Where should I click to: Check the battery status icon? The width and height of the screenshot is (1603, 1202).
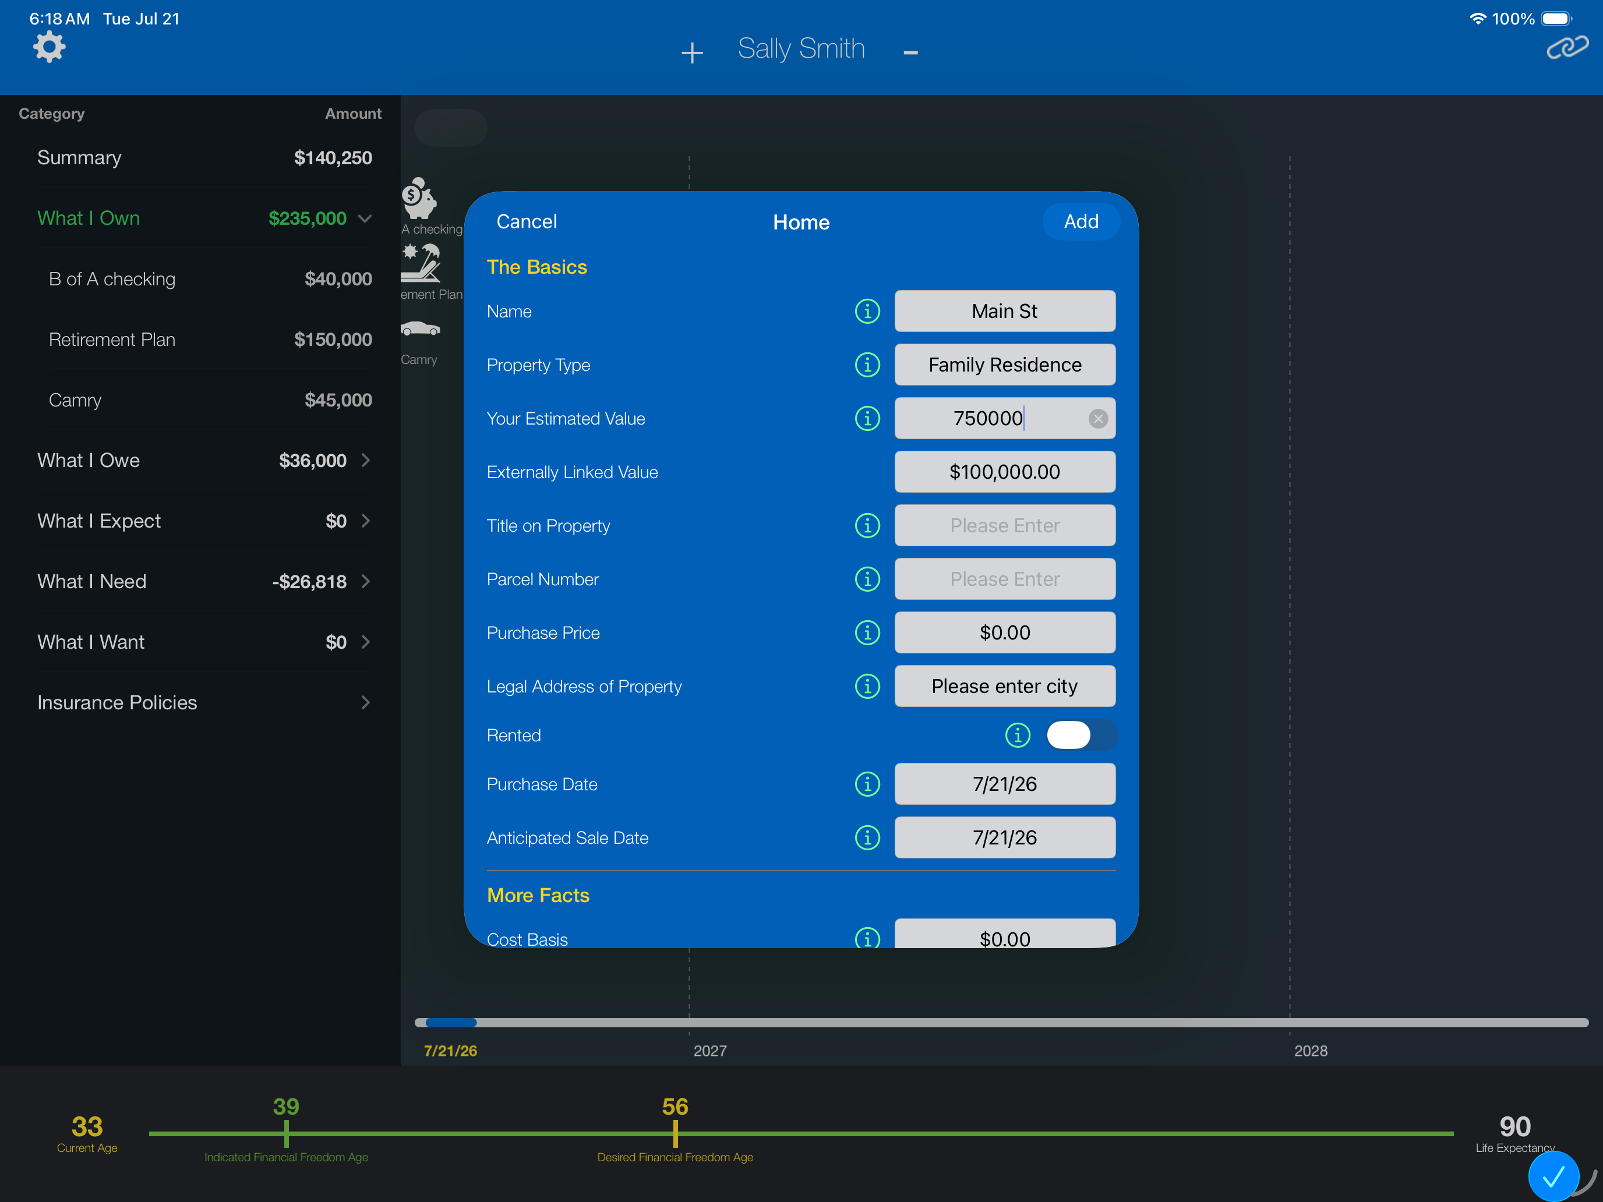point(1556,19)
